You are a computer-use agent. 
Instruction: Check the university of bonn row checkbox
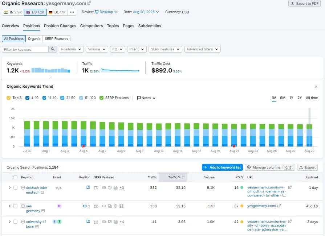click(x=15, y=221)
